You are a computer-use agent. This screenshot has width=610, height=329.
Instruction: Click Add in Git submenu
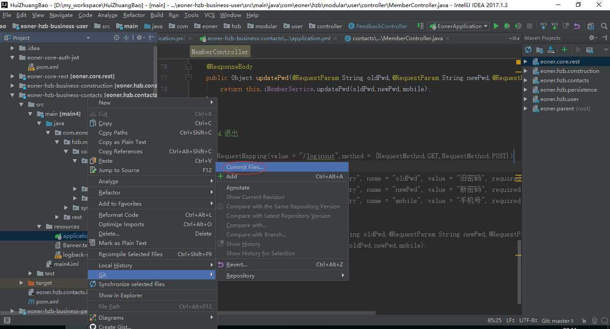point(282,176)
